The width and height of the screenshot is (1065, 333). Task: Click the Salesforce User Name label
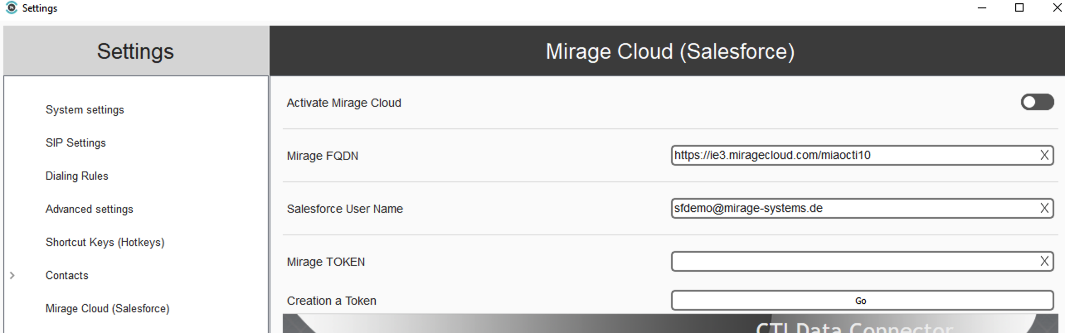[x=345, y=209]
